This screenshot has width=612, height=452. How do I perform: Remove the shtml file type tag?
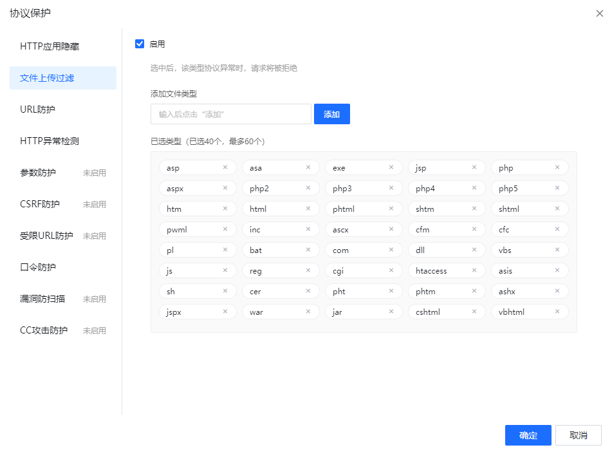pos(557,209)
